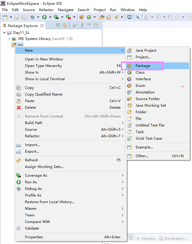
Task: Open New Java Class dropdown arrow
Action: pos(94,17)
